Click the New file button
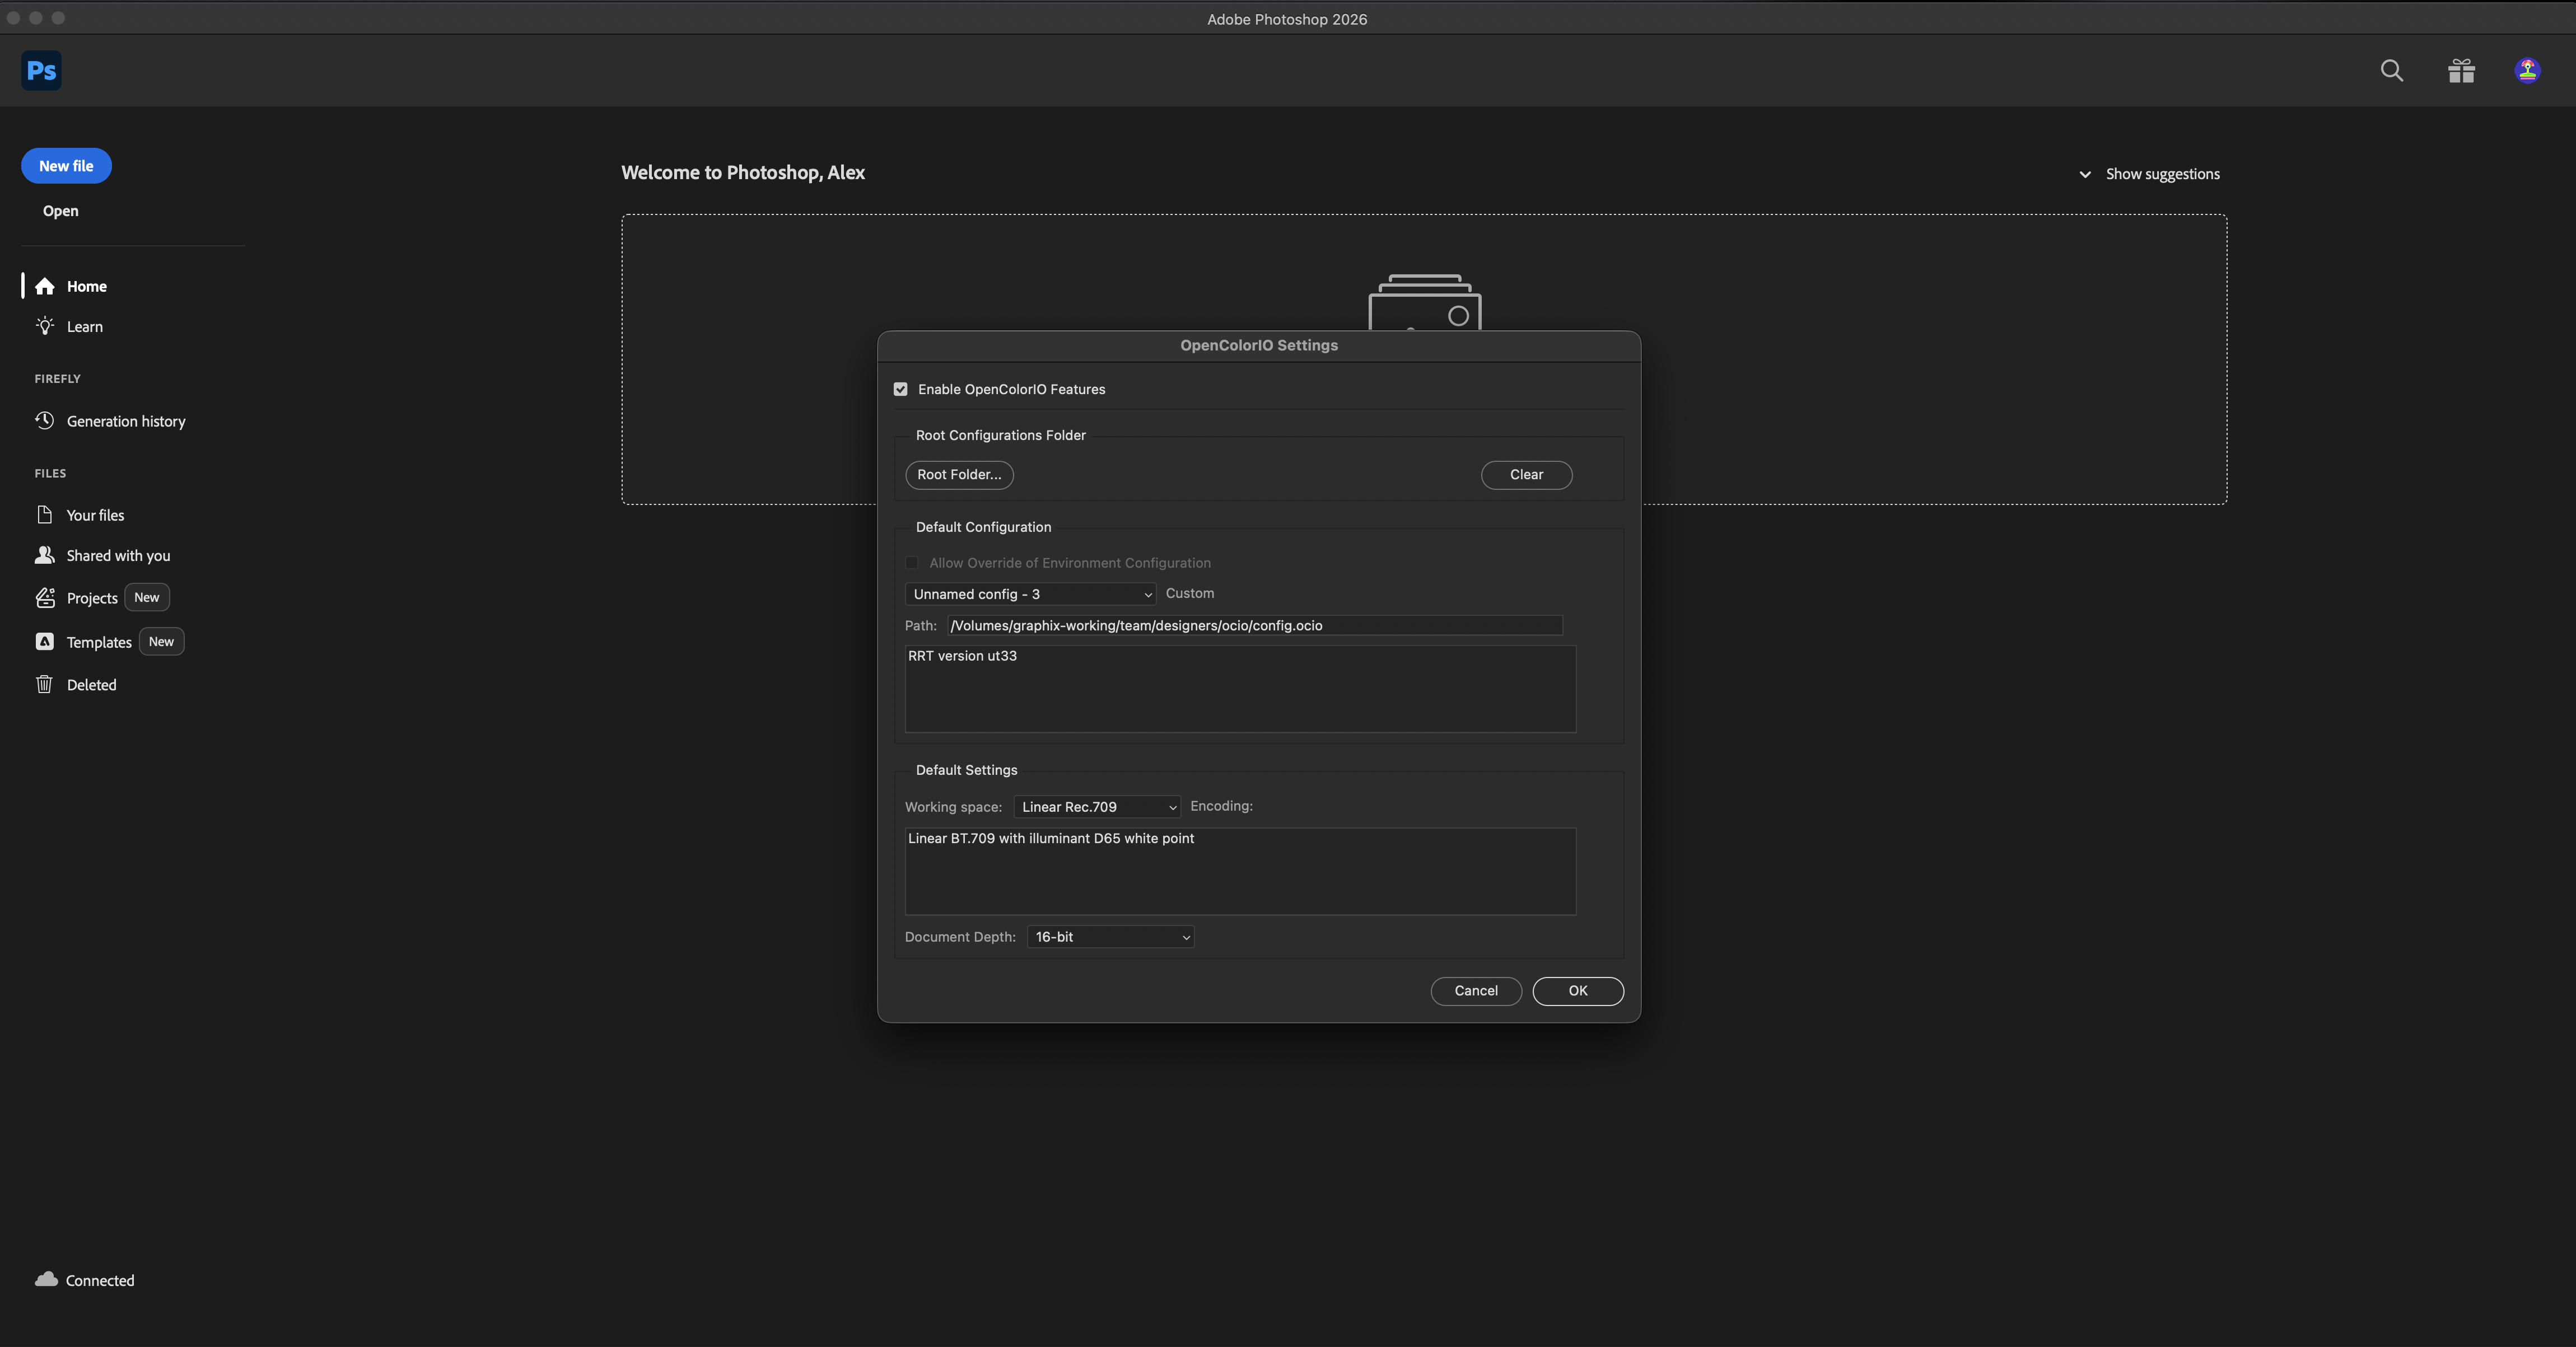 pyautogui.click(x=66, y=166)
